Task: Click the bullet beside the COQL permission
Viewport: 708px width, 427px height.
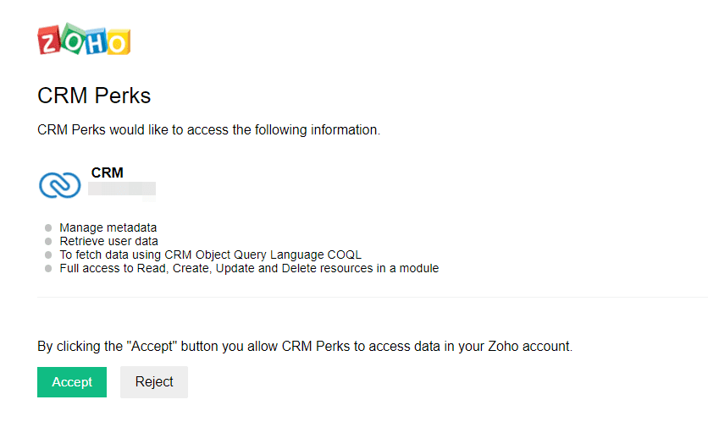Action: (48, 255)
